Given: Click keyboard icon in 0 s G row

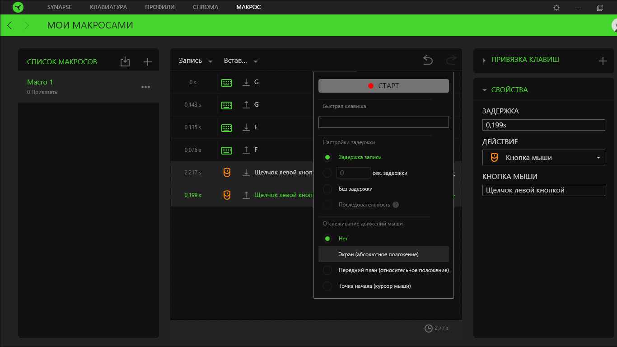Looking at the screenshot, I should point(226,82).
